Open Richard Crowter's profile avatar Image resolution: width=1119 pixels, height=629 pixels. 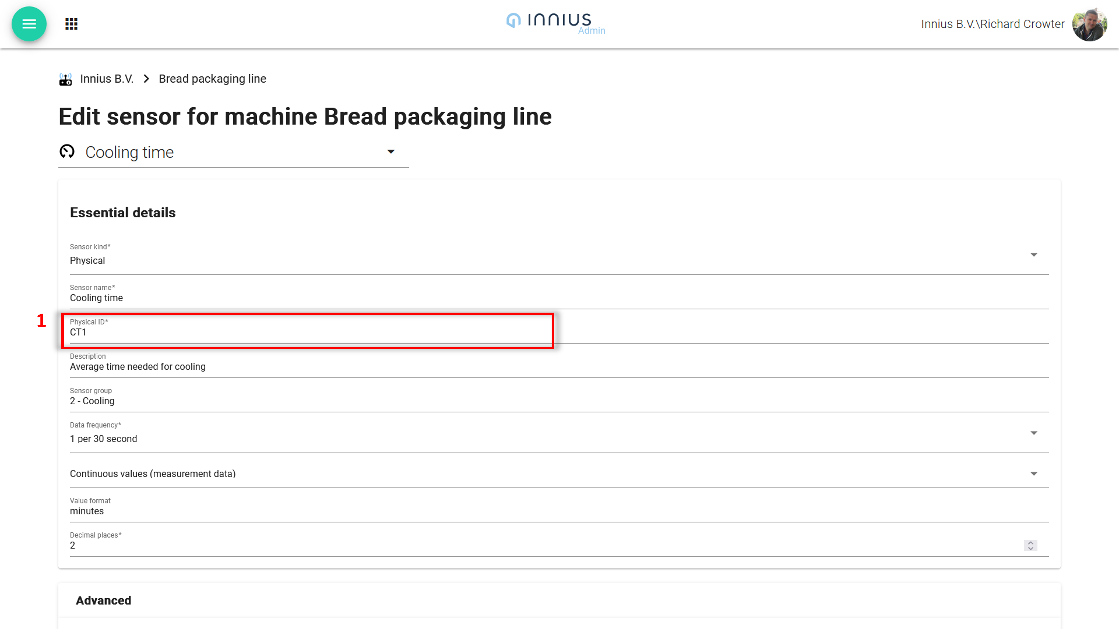coord(1089,24)
